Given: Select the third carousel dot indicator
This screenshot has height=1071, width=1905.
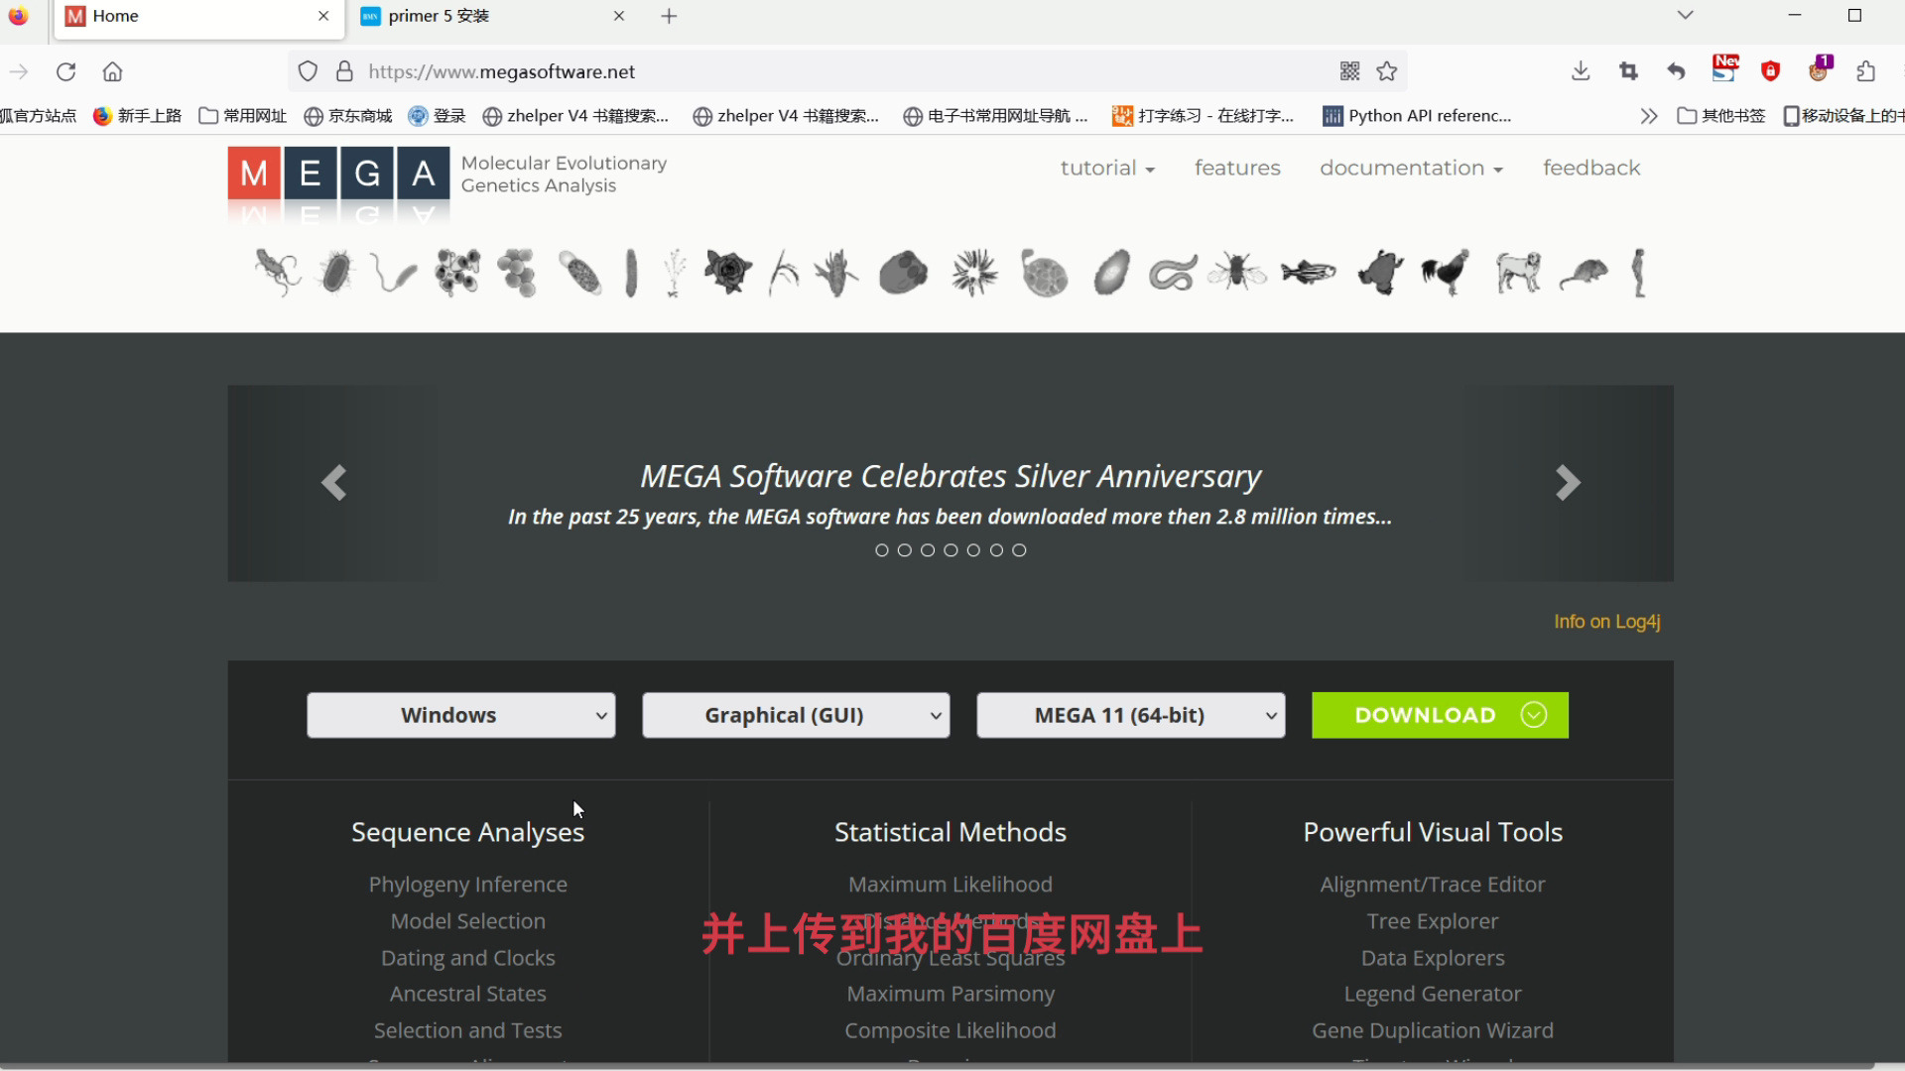Looking at the screenshot, I should pyautogui.click(x=928, y=550).
